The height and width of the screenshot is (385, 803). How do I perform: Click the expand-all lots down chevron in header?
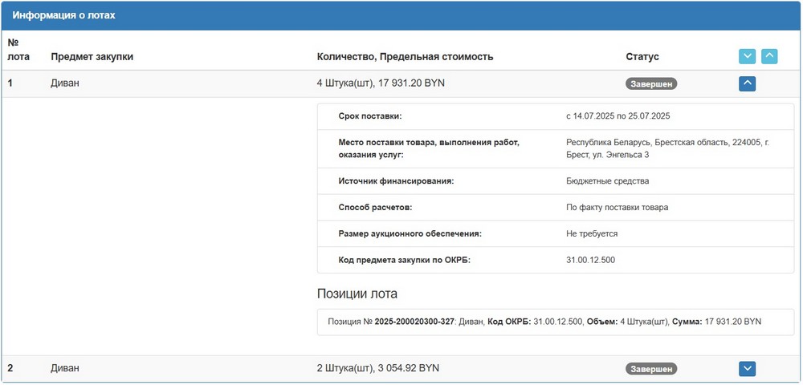[747, 56]
